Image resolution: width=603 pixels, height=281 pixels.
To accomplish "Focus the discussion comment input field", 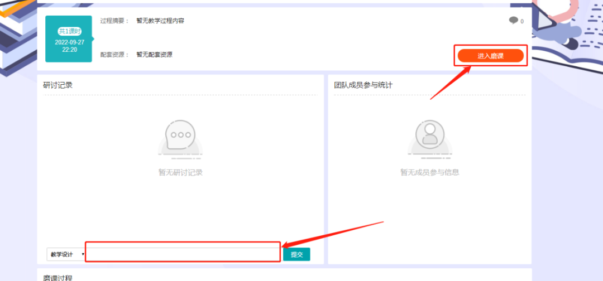I will pyautogui.click(x=183, y=254).
